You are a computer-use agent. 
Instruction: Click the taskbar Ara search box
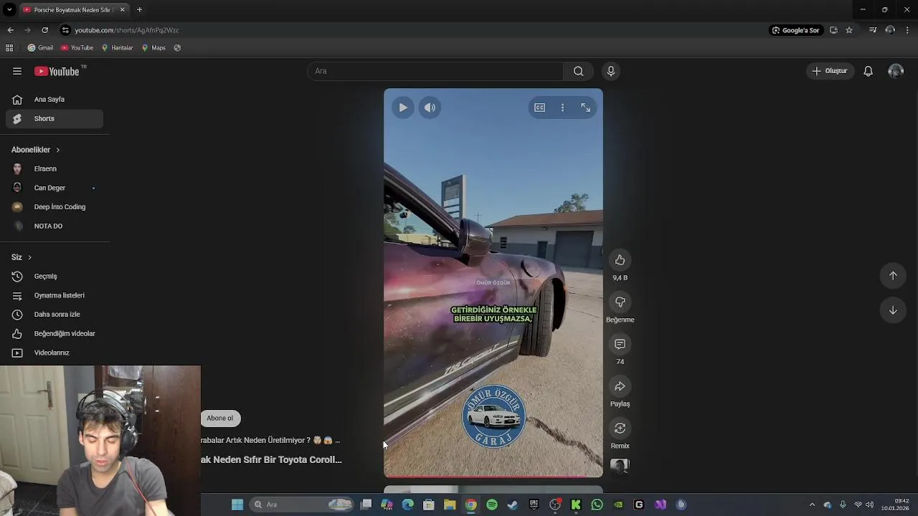302,505
